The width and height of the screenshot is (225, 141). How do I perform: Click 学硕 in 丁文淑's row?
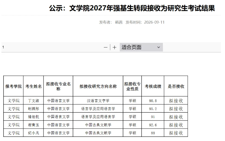132,101
